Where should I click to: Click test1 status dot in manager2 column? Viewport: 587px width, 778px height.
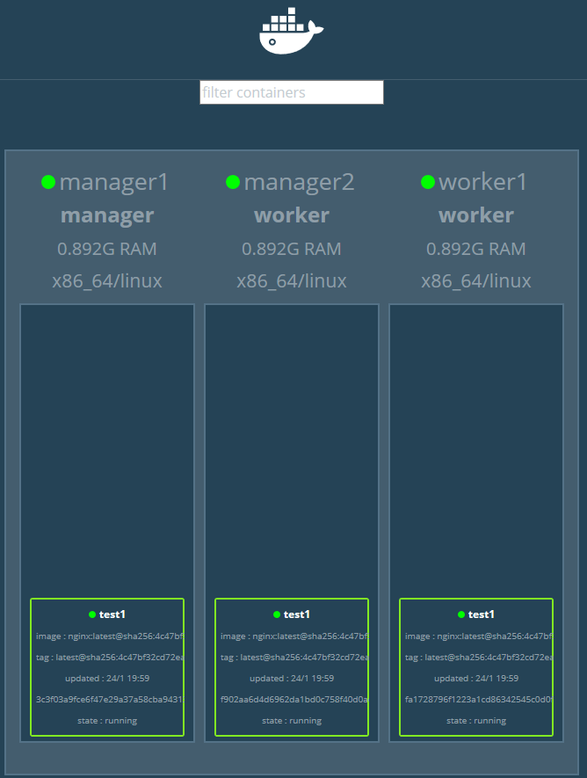[x=277, y=614]
